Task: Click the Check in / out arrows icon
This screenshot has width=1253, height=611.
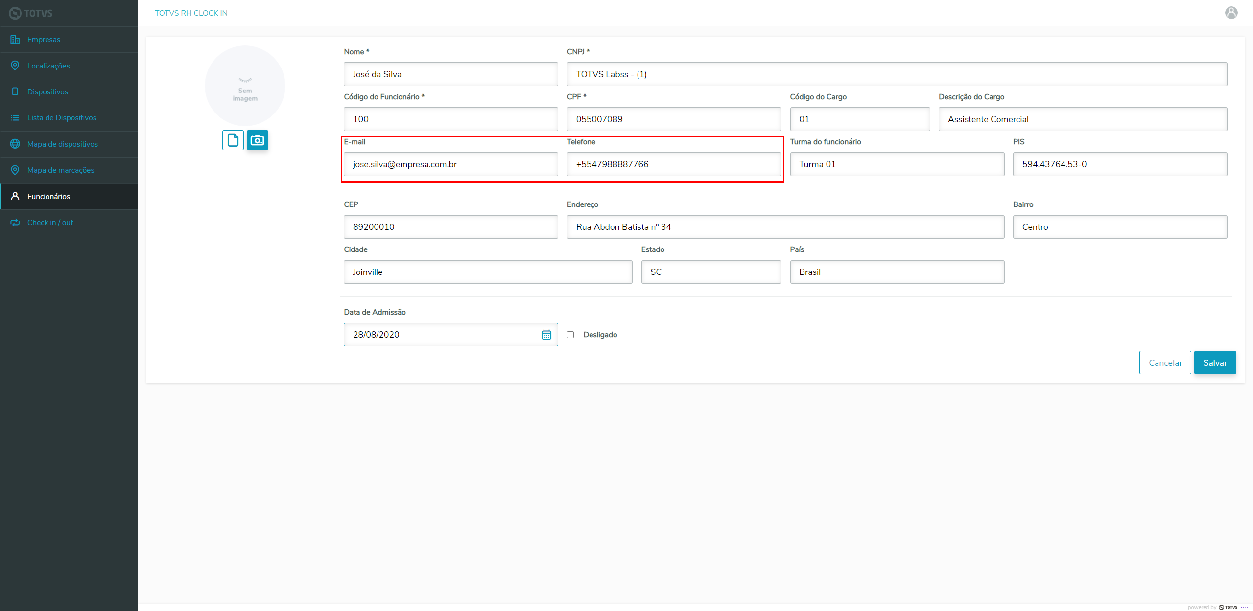Action: pos(15,223)
